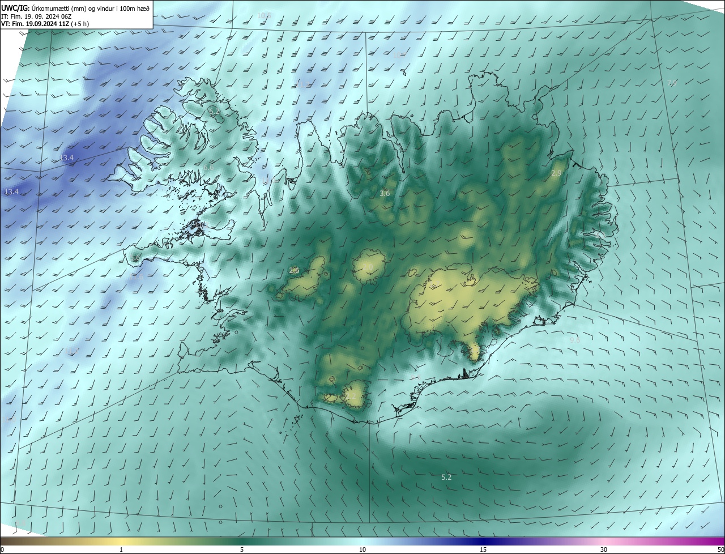This screenshot has height=554, width=725.
Task: Click the 5 tick on the colour scale
Action: pyautogui.click(x=242, y=550)
